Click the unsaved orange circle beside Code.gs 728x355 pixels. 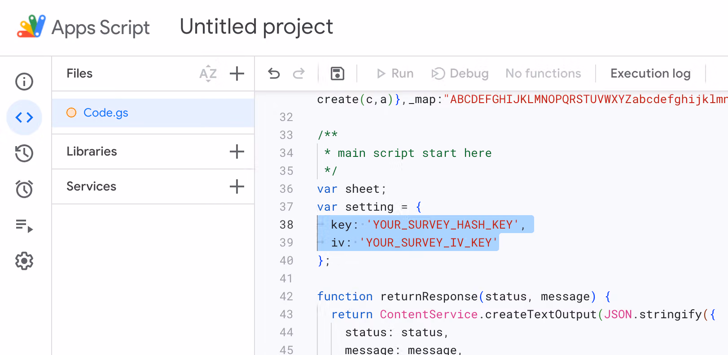click(x=71, y=113)
